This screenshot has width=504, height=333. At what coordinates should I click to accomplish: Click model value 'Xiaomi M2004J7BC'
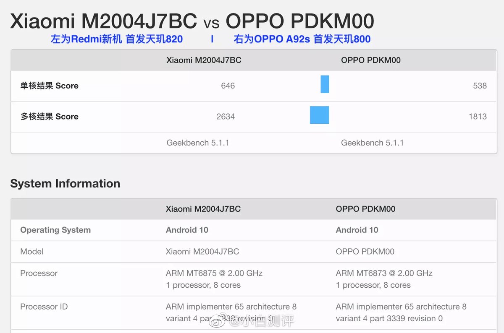click(x=202, y=252)
